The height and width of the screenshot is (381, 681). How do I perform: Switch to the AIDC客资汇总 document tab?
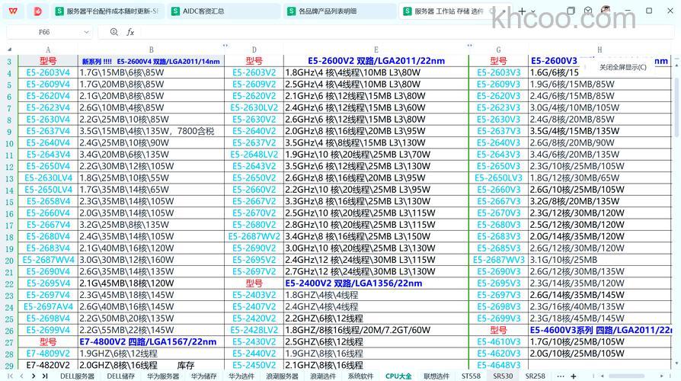[x=203, y=11]
